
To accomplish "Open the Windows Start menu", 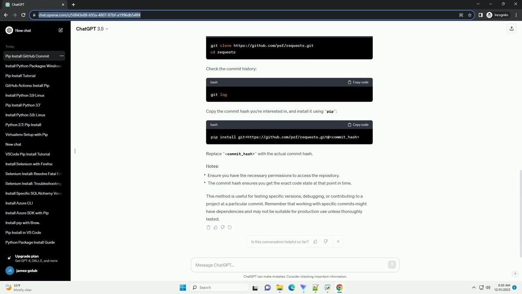I will [x=183, y=287].
